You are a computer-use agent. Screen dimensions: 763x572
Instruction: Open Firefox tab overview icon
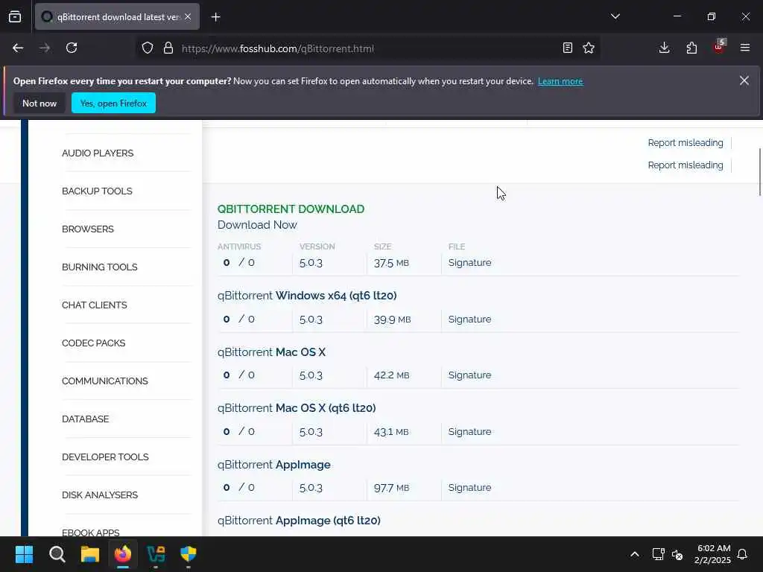click(15, 16)
